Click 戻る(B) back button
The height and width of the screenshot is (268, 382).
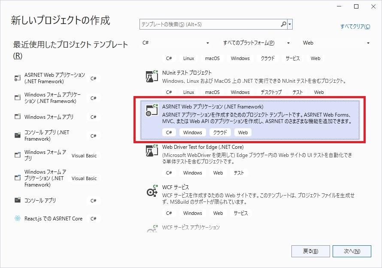click(311, 251)
